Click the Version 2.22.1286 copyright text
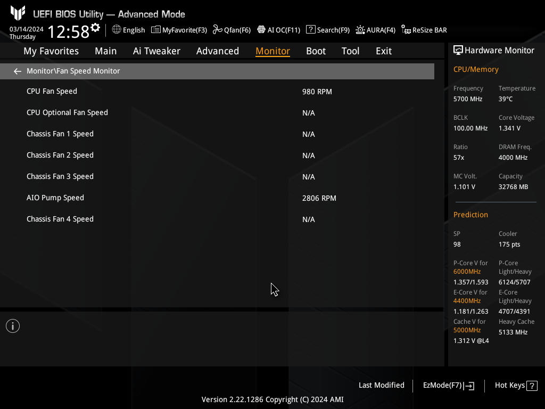Viewport: 545px width, 409px height. [272, 399]
